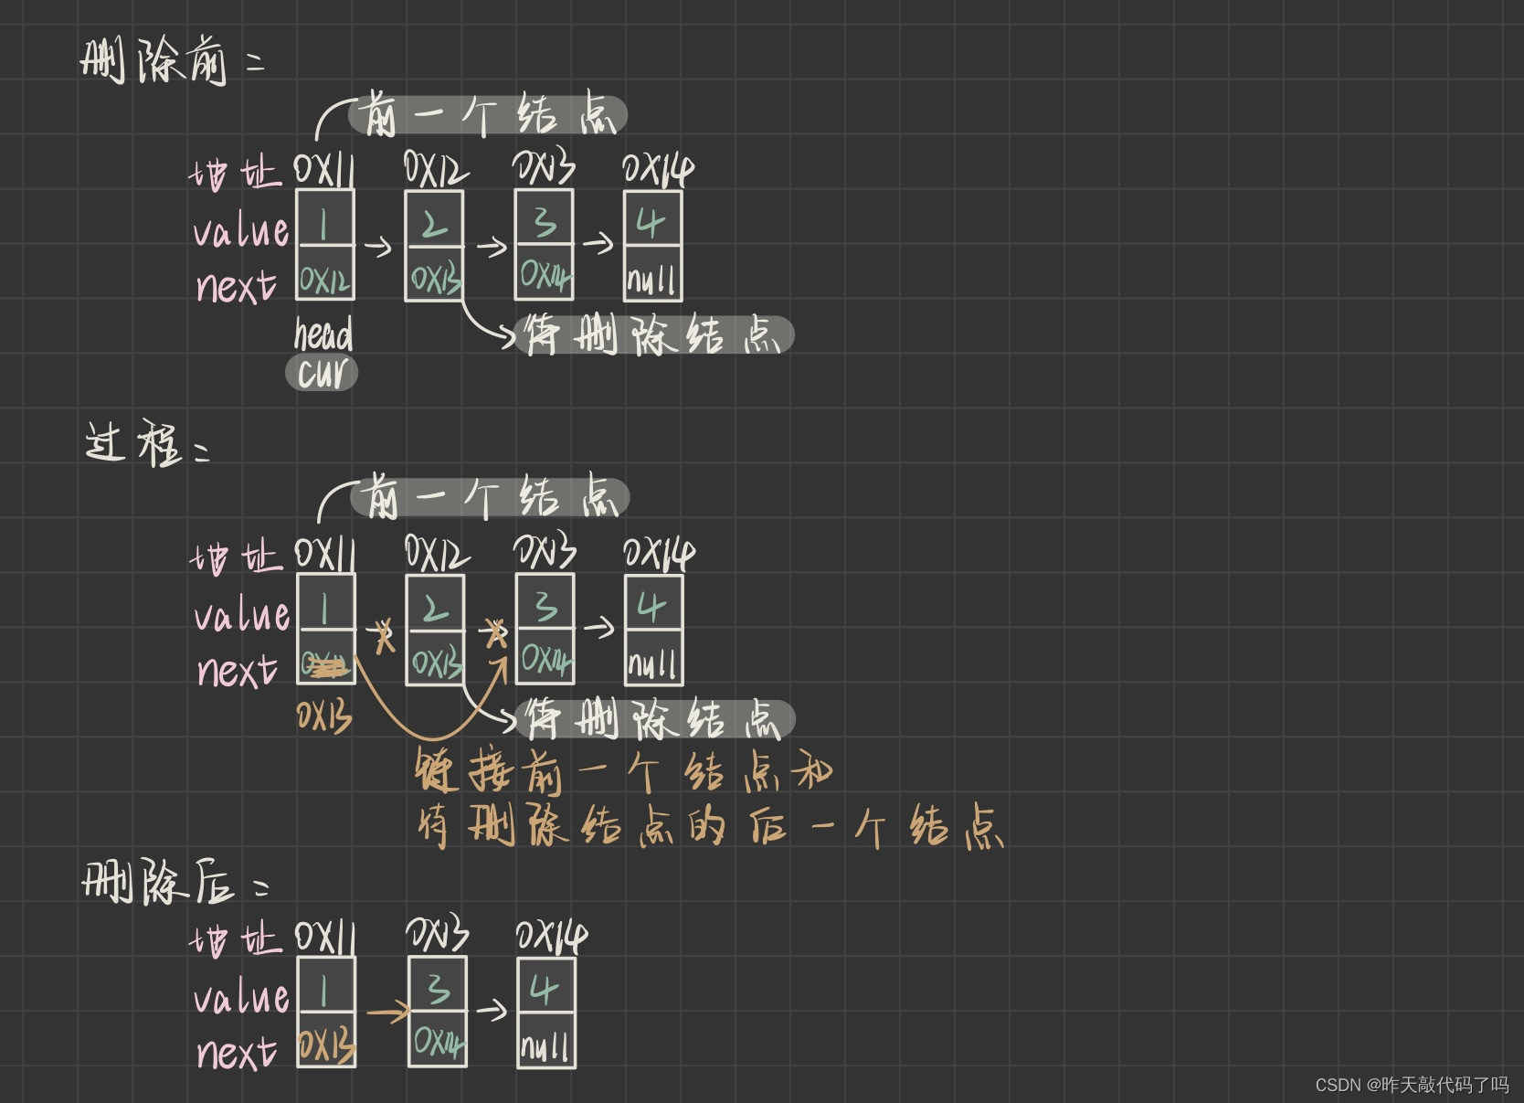Click value cell '3' in 过程 diagram
Screen dimensions: 1524x1103
click(545, 602)
